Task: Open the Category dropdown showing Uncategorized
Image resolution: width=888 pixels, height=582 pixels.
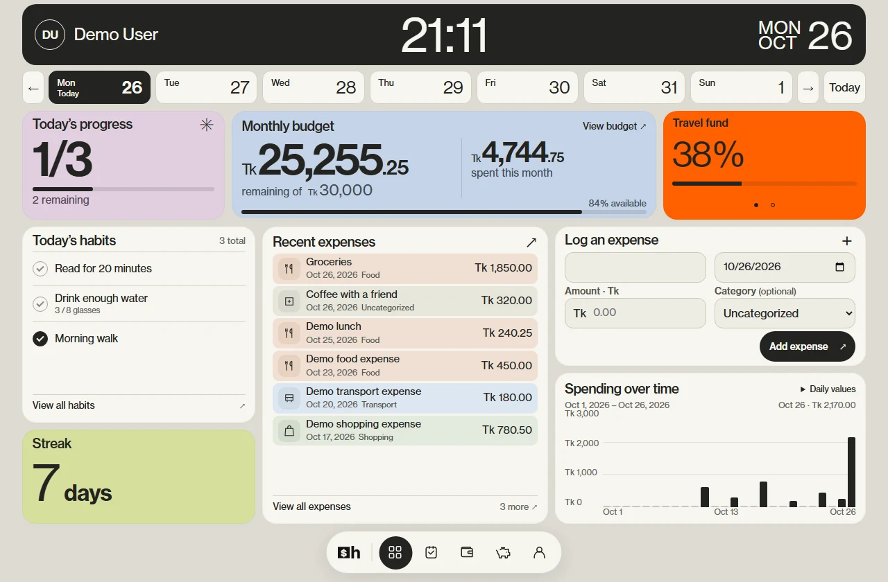Action: pyautogui.click(x=785, y=313)
